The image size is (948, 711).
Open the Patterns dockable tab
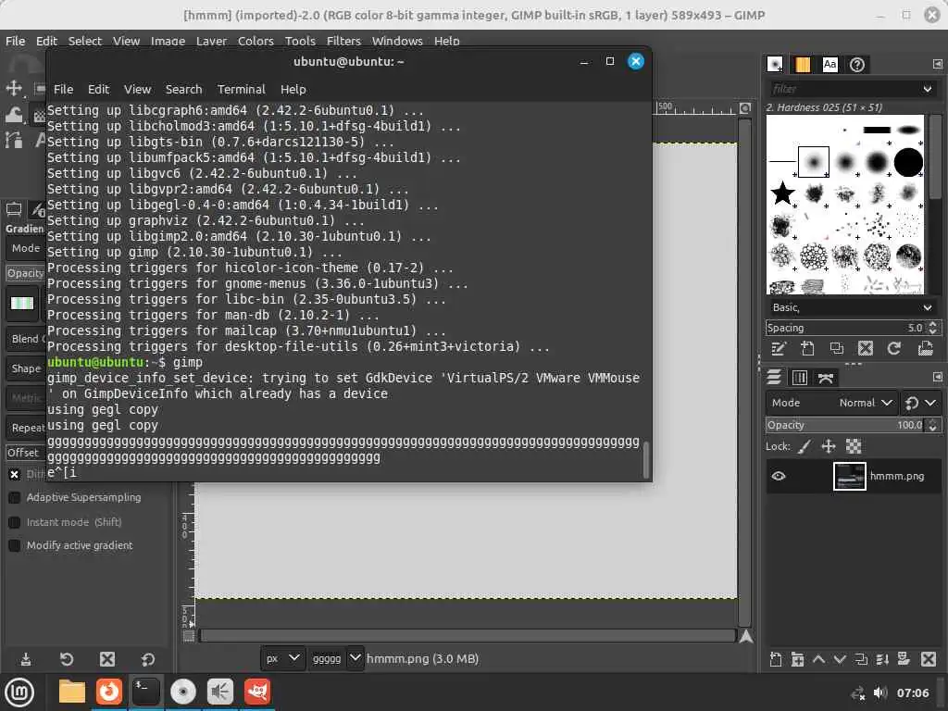click(x=803, y=64)
